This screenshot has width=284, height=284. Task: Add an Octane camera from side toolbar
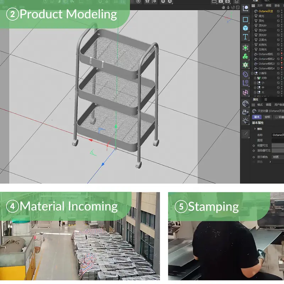(x=245, y=112)
